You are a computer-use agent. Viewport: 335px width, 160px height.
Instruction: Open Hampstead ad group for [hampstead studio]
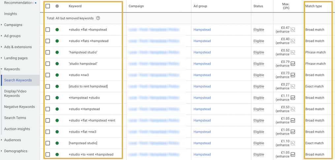(202, 143)
